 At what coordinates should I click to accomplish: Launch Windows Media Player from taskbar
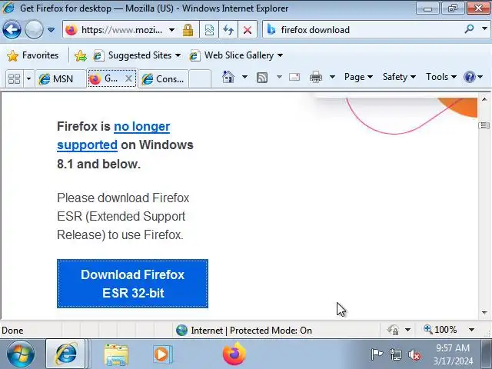tap(162, 354)
